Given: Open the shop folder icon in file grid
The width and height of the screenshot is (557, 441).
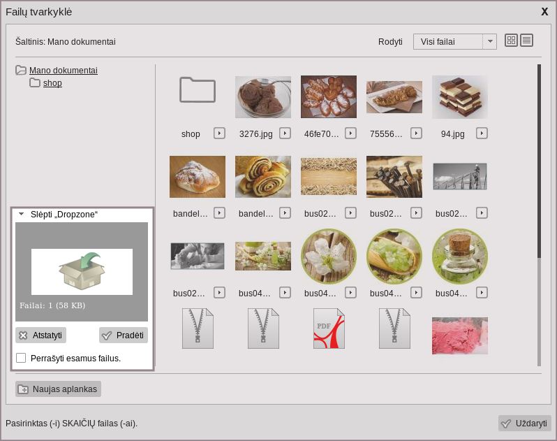Looking at the screenshot, I should click(x=198, y=90).
